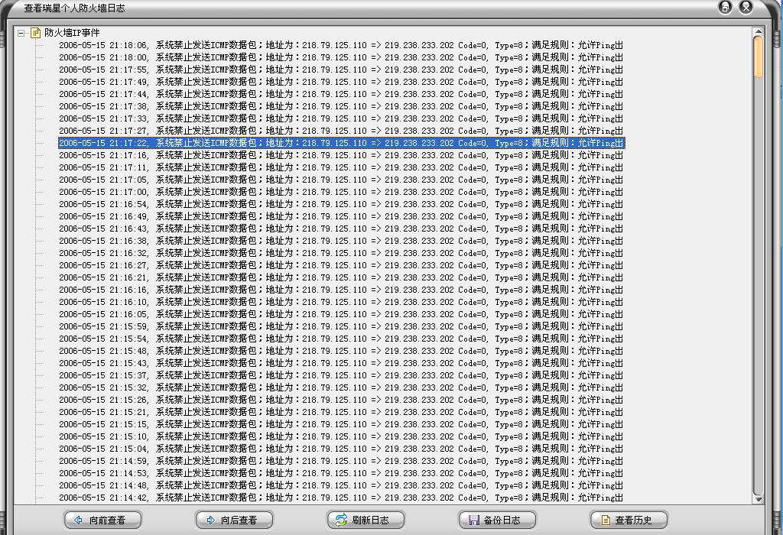Click the lock icon in title bar
Image resolution: width=783 pixels, height=535 pixels.
(x=725, y=7)
